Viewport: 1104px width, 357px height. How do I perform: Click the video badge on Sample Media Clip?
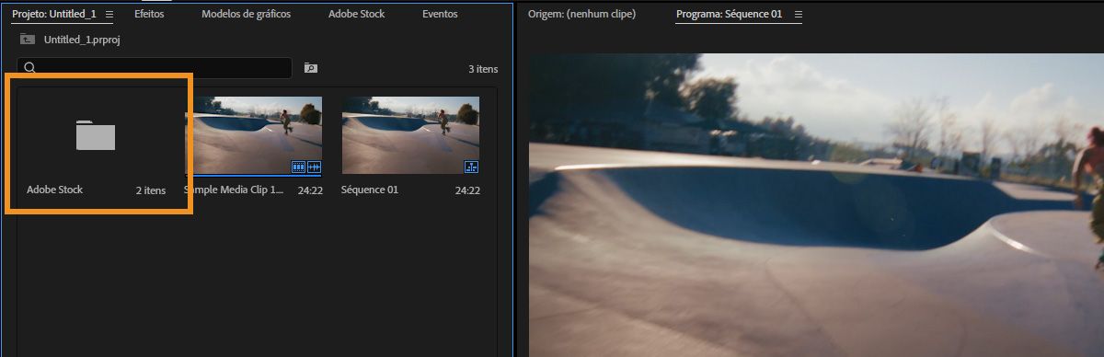tap(298, 167)
